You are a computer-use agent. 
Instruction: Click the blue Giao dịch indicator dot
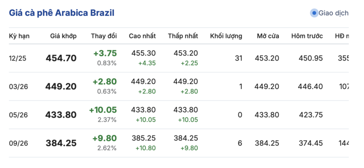(x=314, y=13)
